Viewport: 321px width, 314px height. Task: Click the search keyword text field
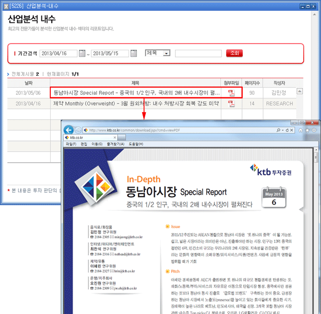tap(198, 53)
